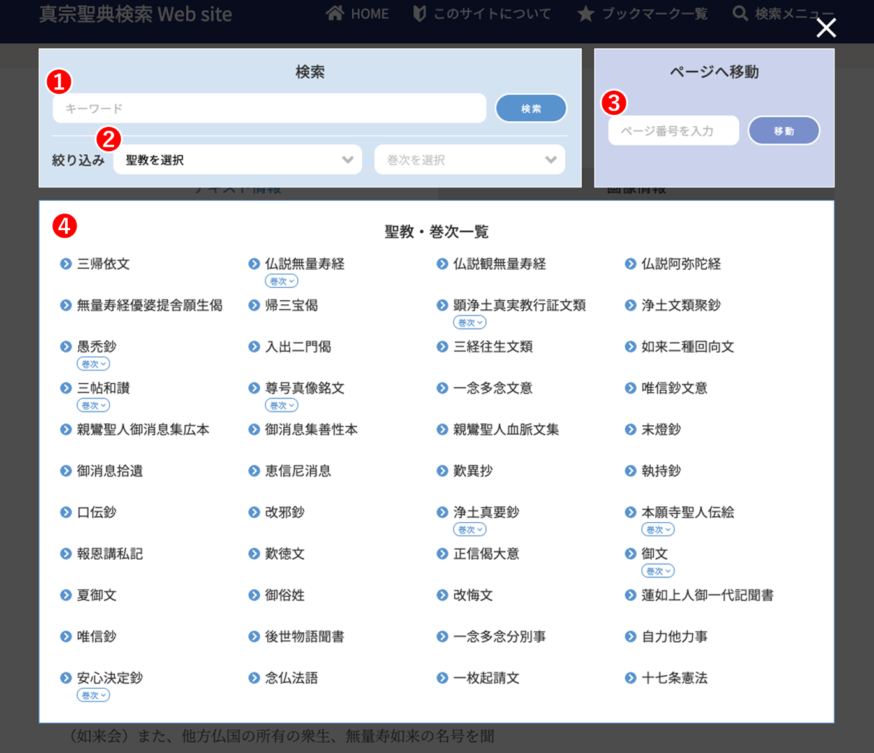Click the arrow icon beside 夏御文
874x753 pixels.
(x=66, y=596)
